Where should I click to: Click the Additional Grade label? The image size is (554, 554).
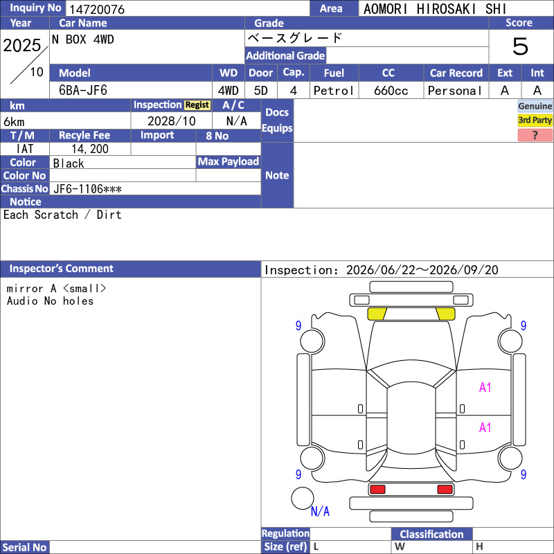pos(285,56)
